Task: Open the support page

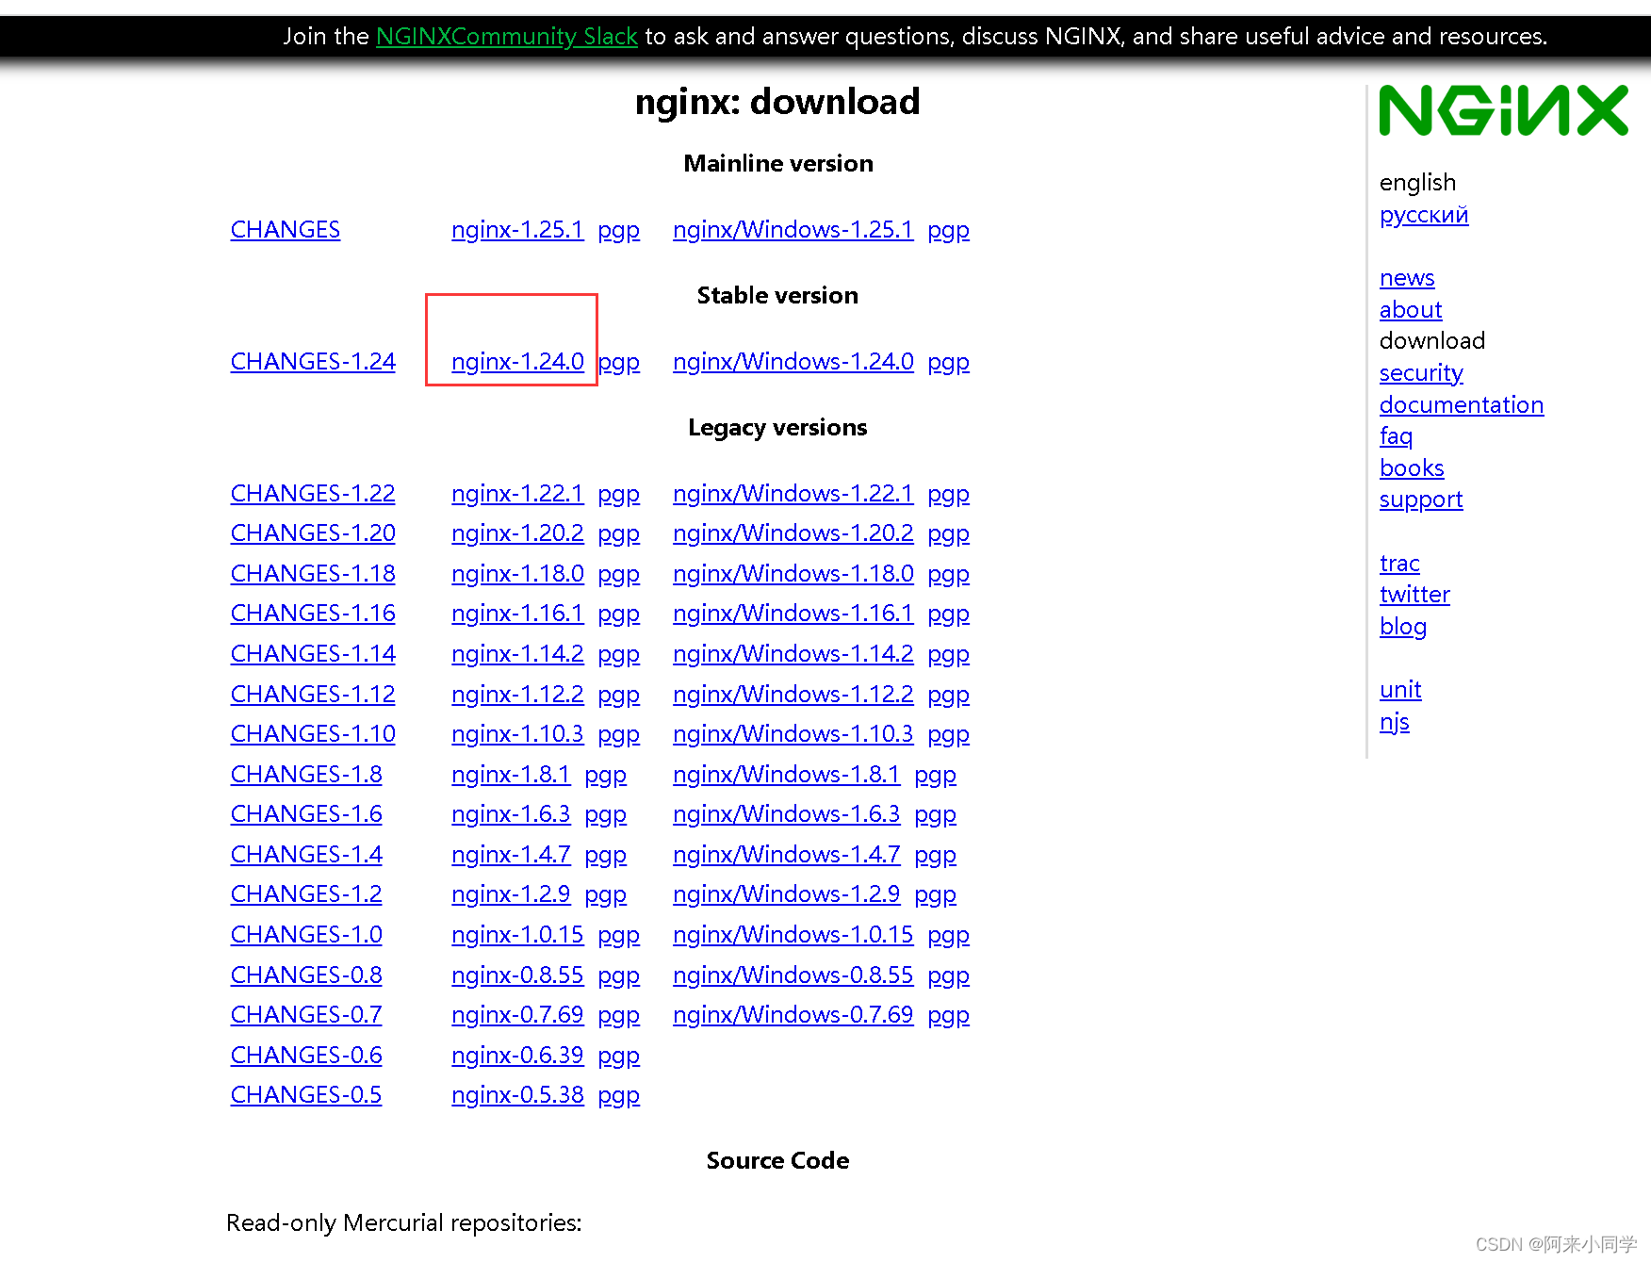Action: click(1421, 500)
